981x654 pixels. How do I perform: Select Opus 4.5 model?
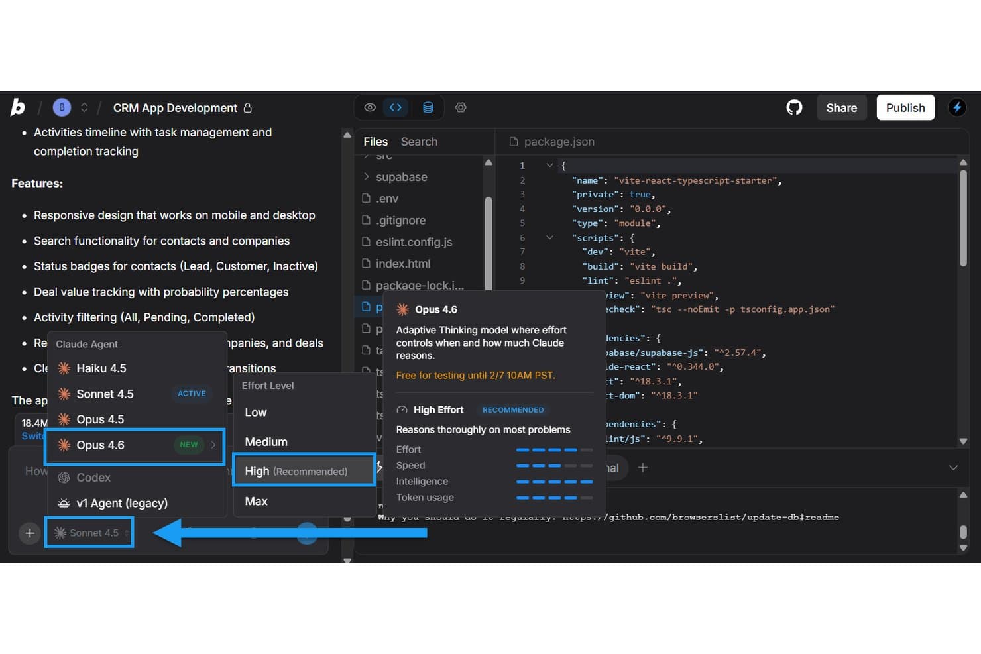137,419
